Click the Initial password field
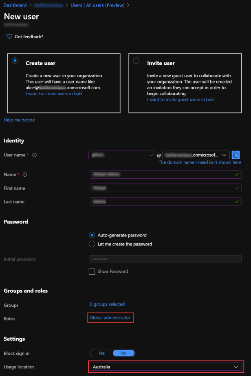Viewport: 251px width, 376px height. [x=165, y=259]
